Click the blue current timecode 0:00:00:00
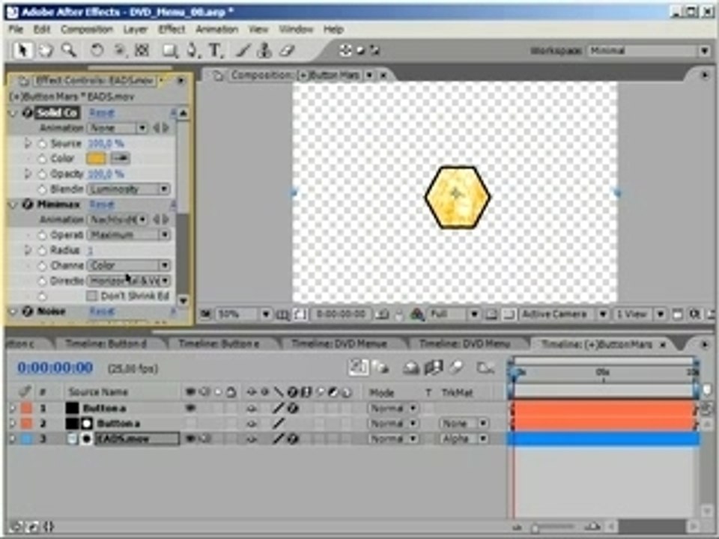719x539 pixels. pos(55,368)
